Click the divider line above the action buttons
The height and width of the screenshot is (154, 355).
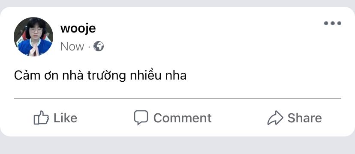click(x=177, y=99)
